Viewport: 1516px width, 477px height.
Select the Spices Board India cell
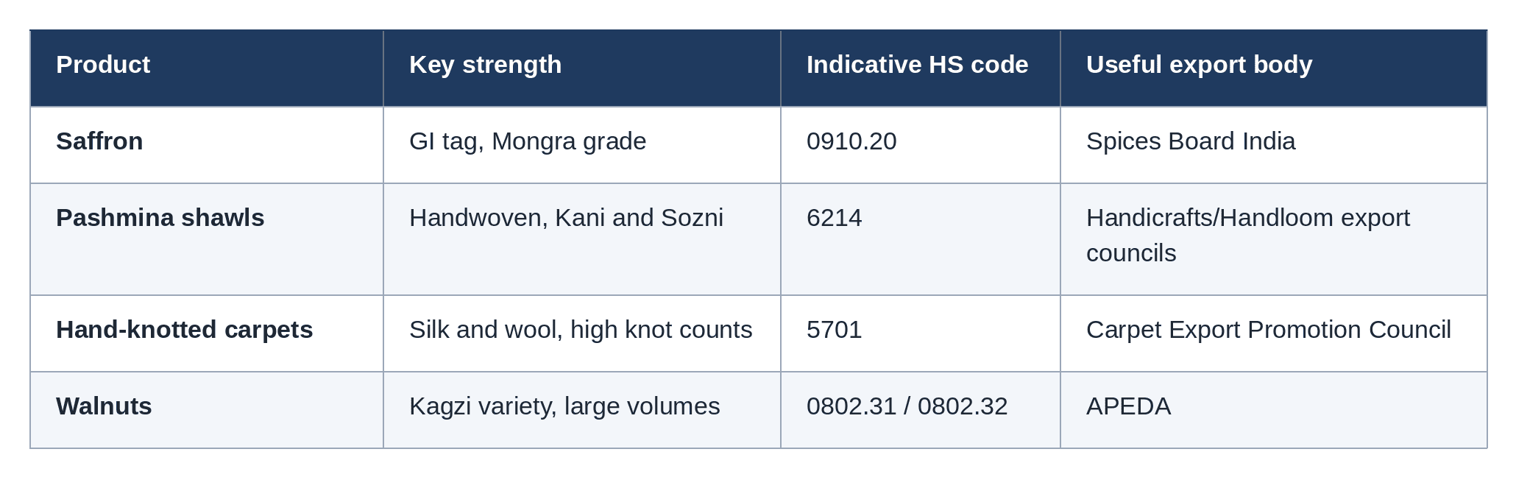tap(1274, 145)
